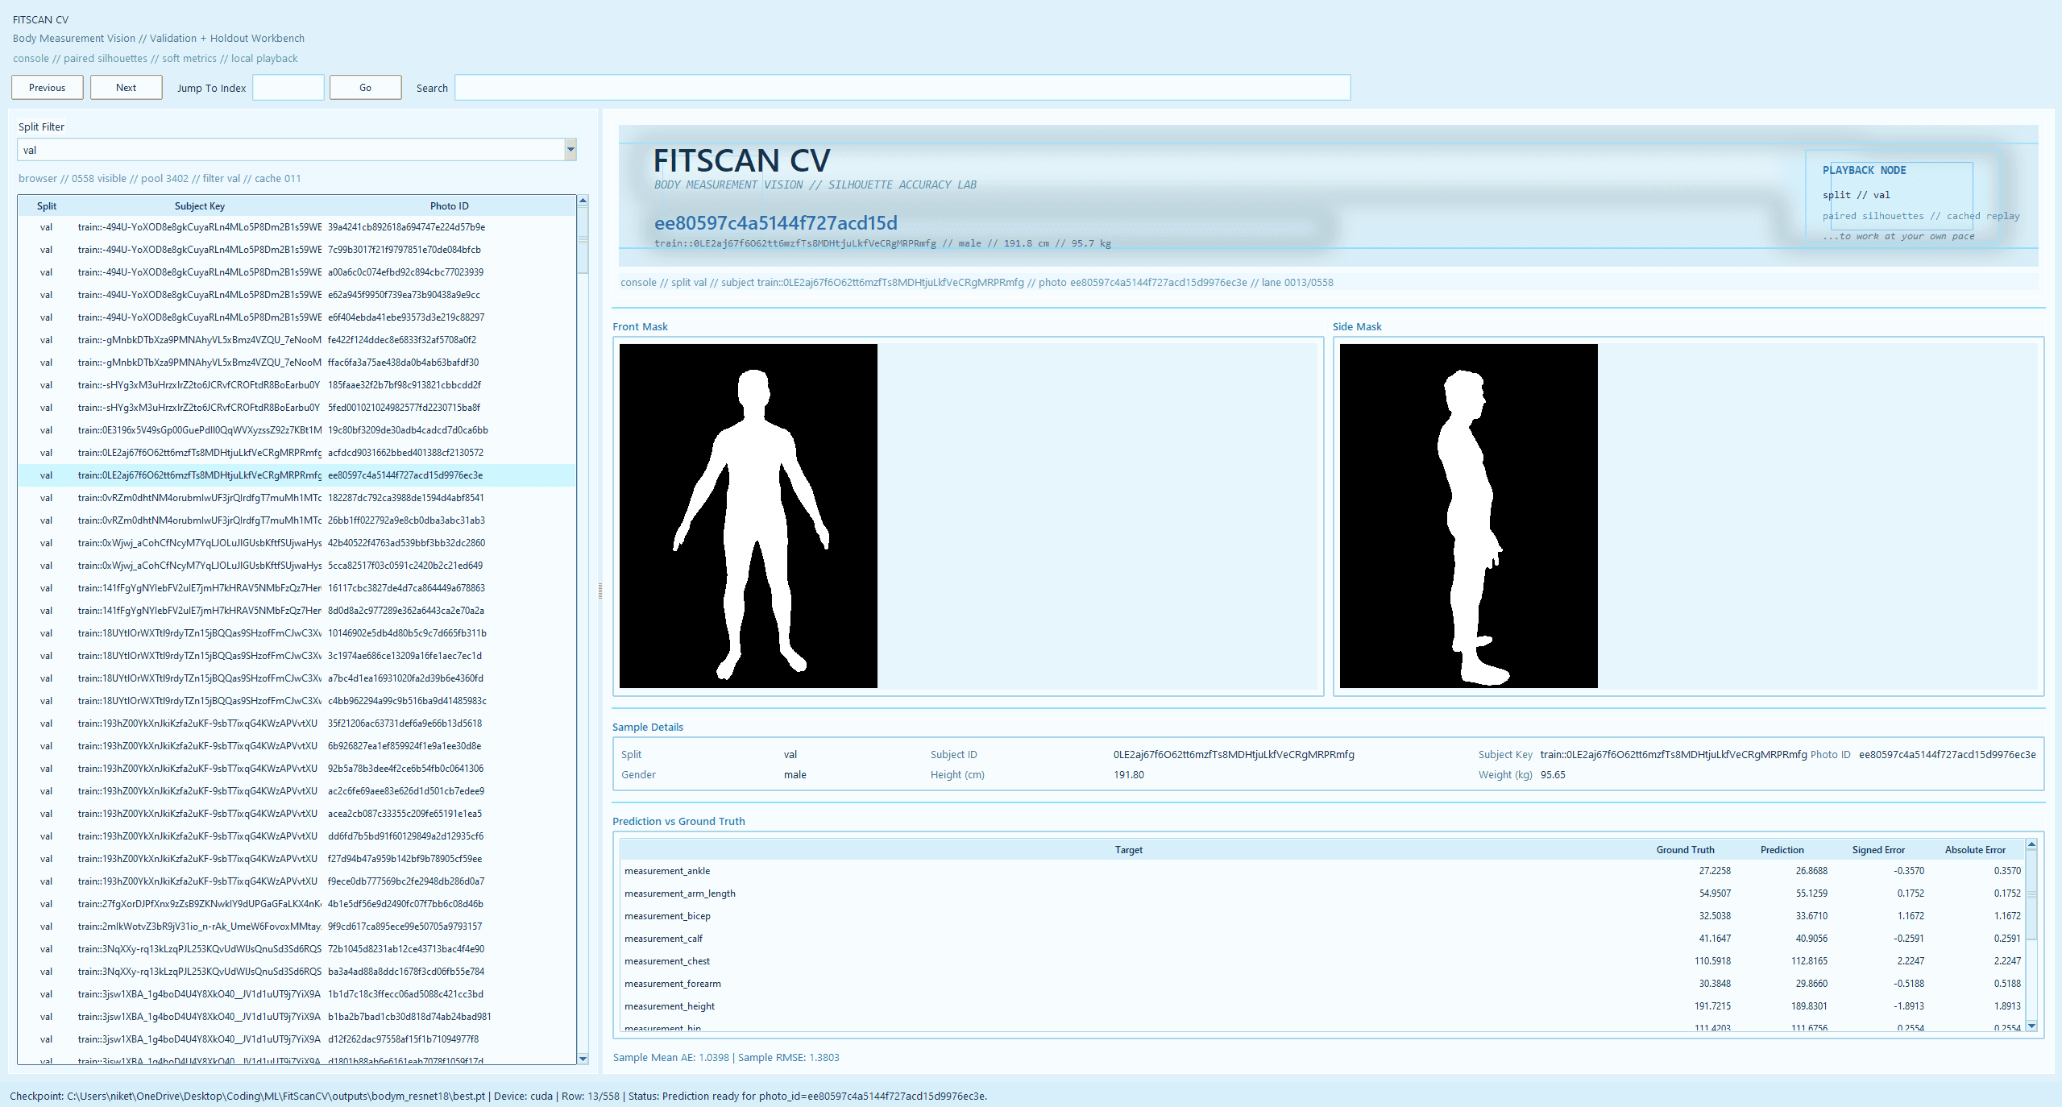Select the measurement_forearm table row
Viewport: 2062px width, 1107px height.
click(1322, 984)
